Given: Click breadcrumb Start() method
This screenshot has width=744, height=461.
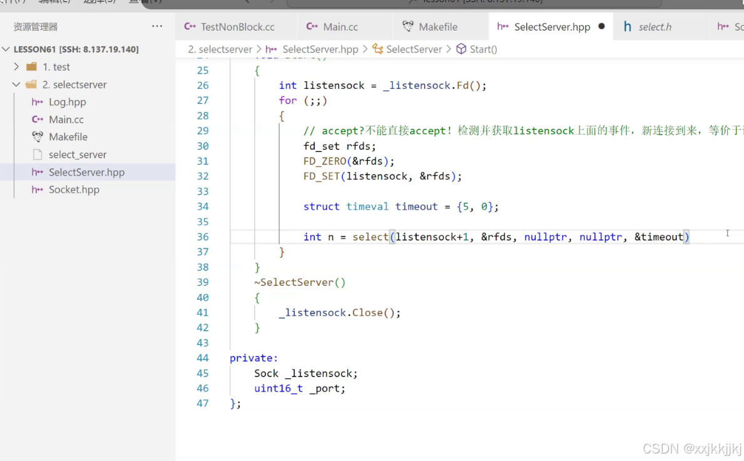Looking at the screenshot, I should tap(484, 49).
